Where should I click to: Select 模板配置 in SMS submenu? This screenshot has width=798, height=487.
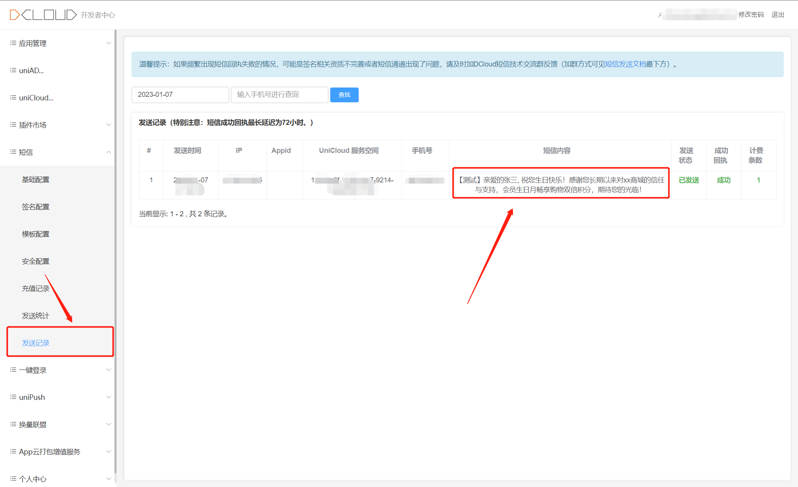[35, 234]
